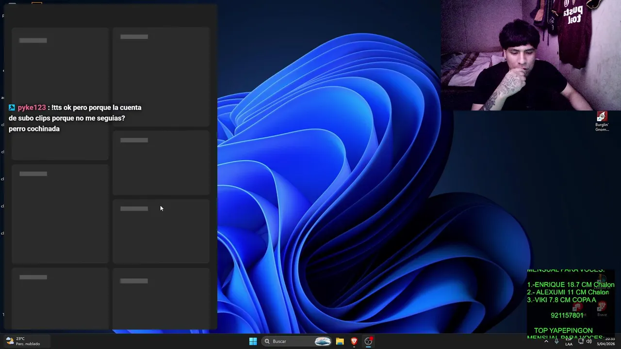Select the Burglin' Gnomes desktop shortcut
The width and height of the screenshot is (621, 349).
pos(602,121)
